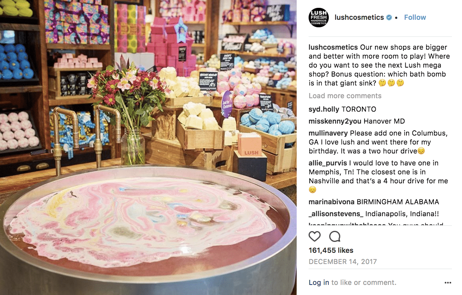The width and height of the screenshot is (462, 295).
Task: View the 161,455 likes list
Action: pyautogui.click(x=331, y=251)
